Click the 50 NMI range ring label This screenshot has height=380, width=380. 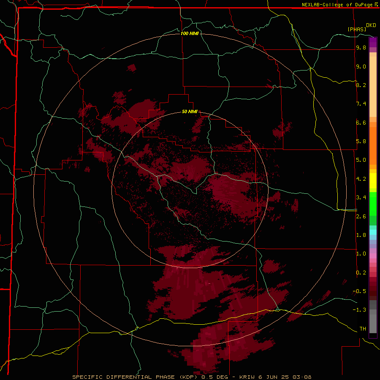190,111
